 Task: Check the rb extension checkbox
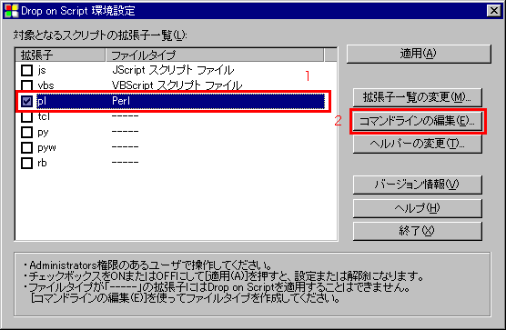pos(26,163)
